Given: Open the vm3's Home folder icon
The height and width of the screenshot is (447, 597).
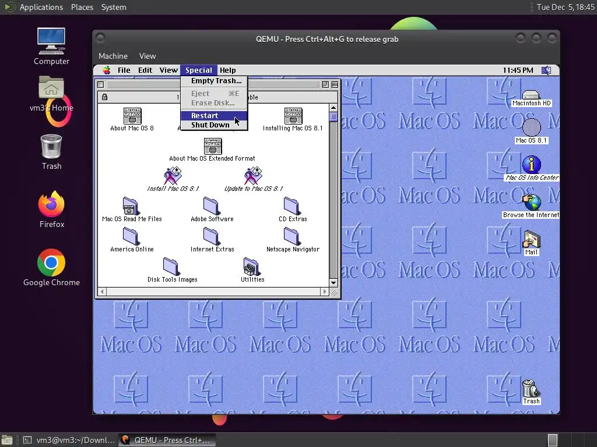Looking at the screenshot, I should point(51,87).
